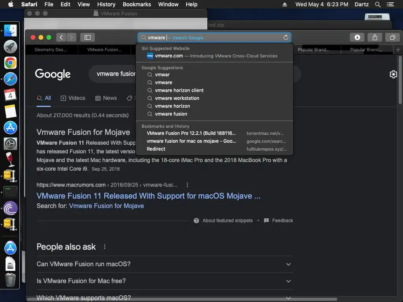Click the Safari compass icon in Dock
Viewport: 403px width, 302px height.
10,79
